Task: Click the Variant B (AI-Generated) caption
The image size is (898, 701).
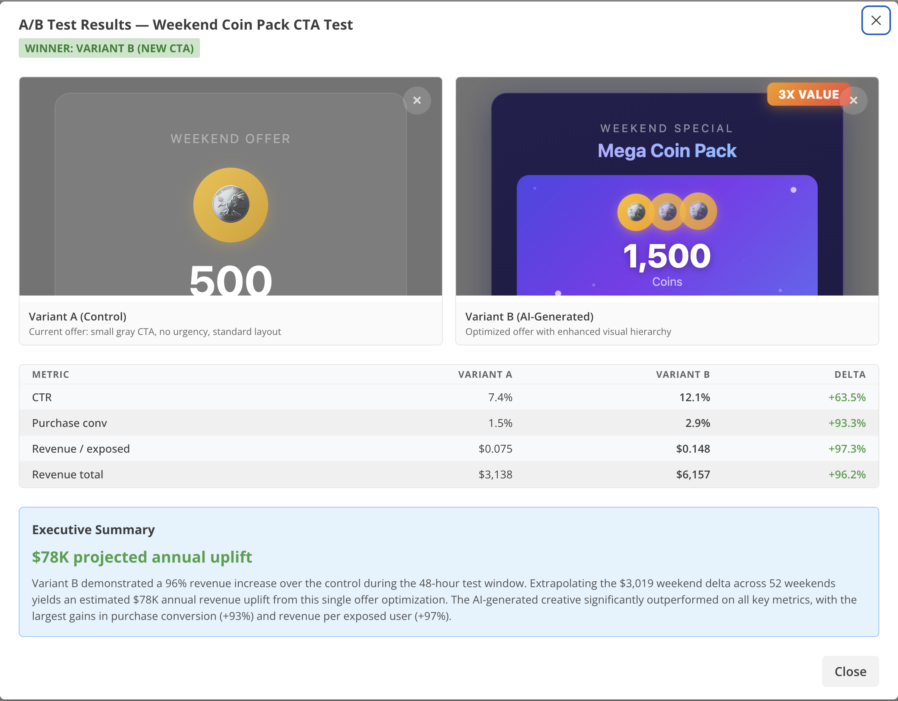Action: (529, 316)
